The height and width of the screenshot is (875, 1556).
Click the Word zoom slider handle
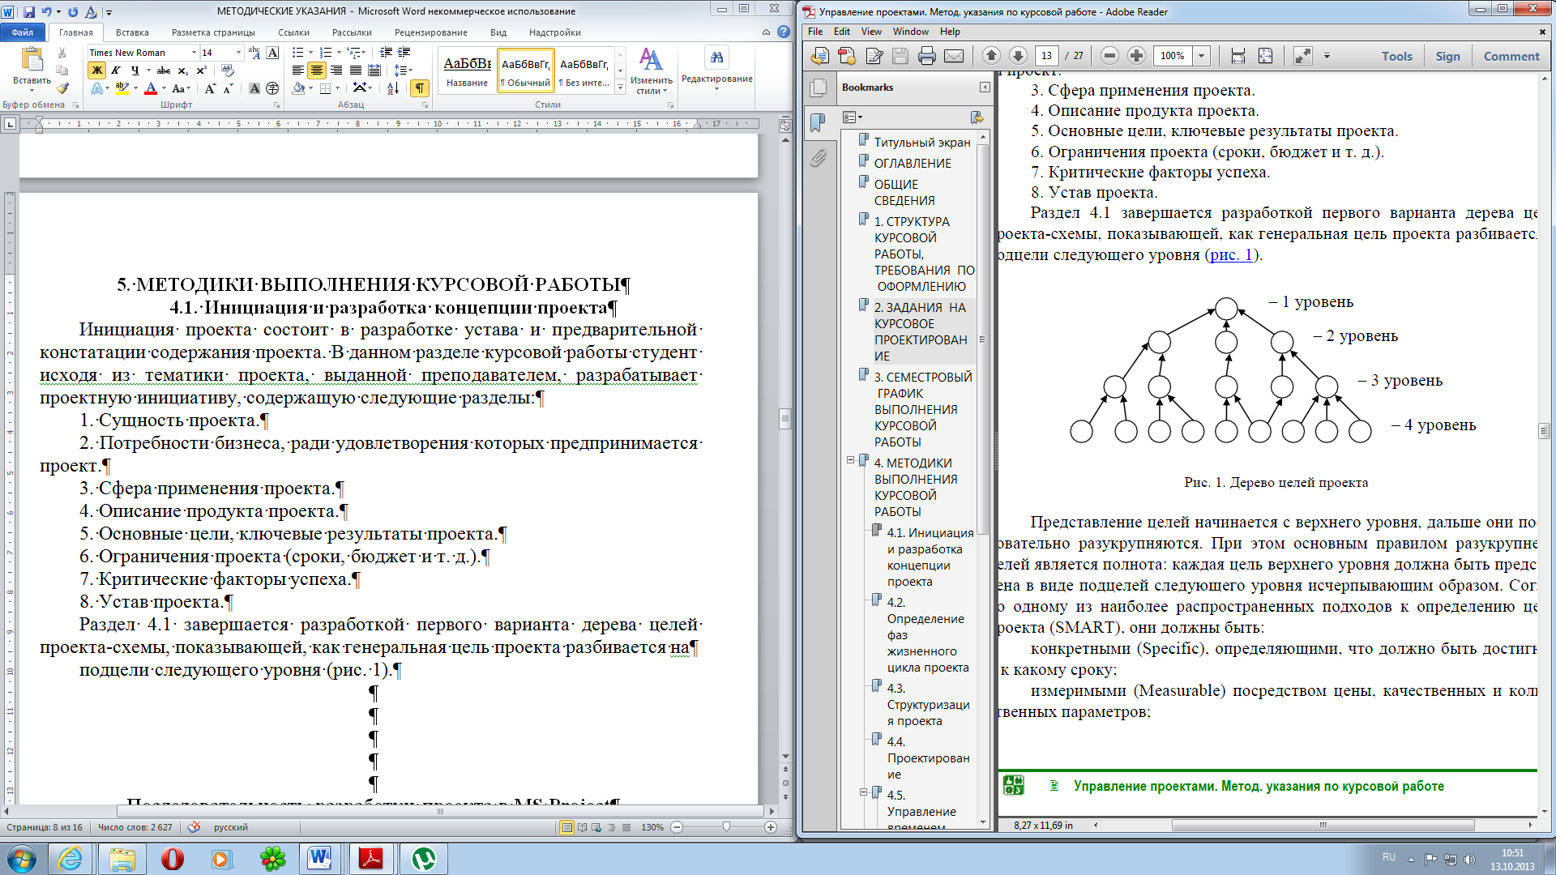(x=726, y=827)
